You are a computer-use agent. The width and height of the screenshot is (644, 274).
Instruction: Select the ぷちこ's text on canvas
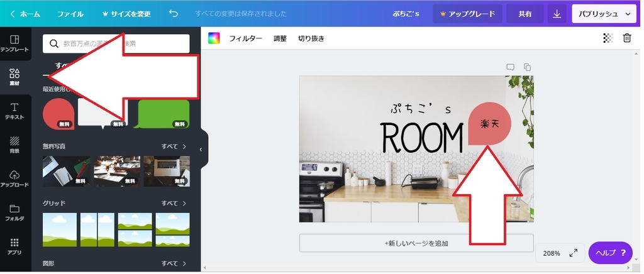(x=421, y=109)
